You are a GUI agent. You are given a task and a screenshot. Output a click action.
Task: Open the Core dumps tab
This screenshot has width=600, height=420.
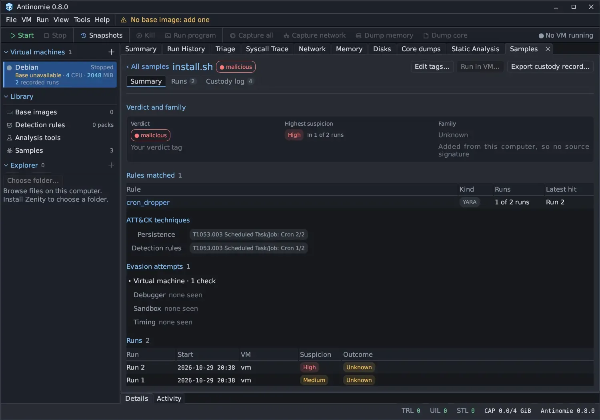[421, 49]
